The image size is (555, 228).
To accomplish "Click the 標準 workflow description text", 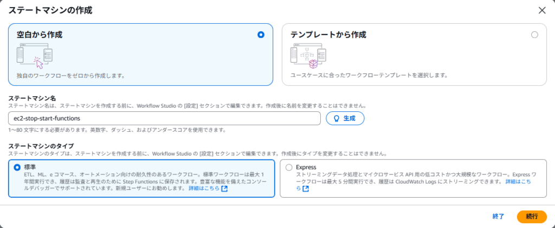I will [x=141, y=182].
